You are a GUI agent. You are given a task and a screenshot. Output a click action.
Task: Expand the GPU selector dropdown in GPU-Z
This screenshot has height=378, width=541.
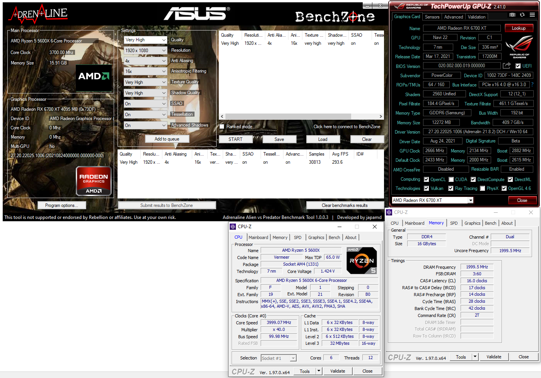point(471,200)
